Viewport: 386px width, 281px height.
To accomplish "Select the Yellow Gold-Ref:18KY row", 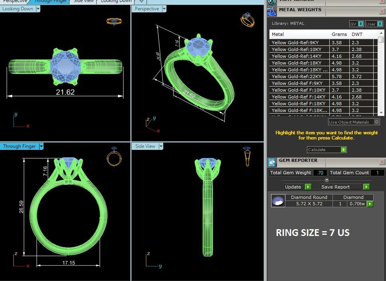I will [x=323, y=63].
